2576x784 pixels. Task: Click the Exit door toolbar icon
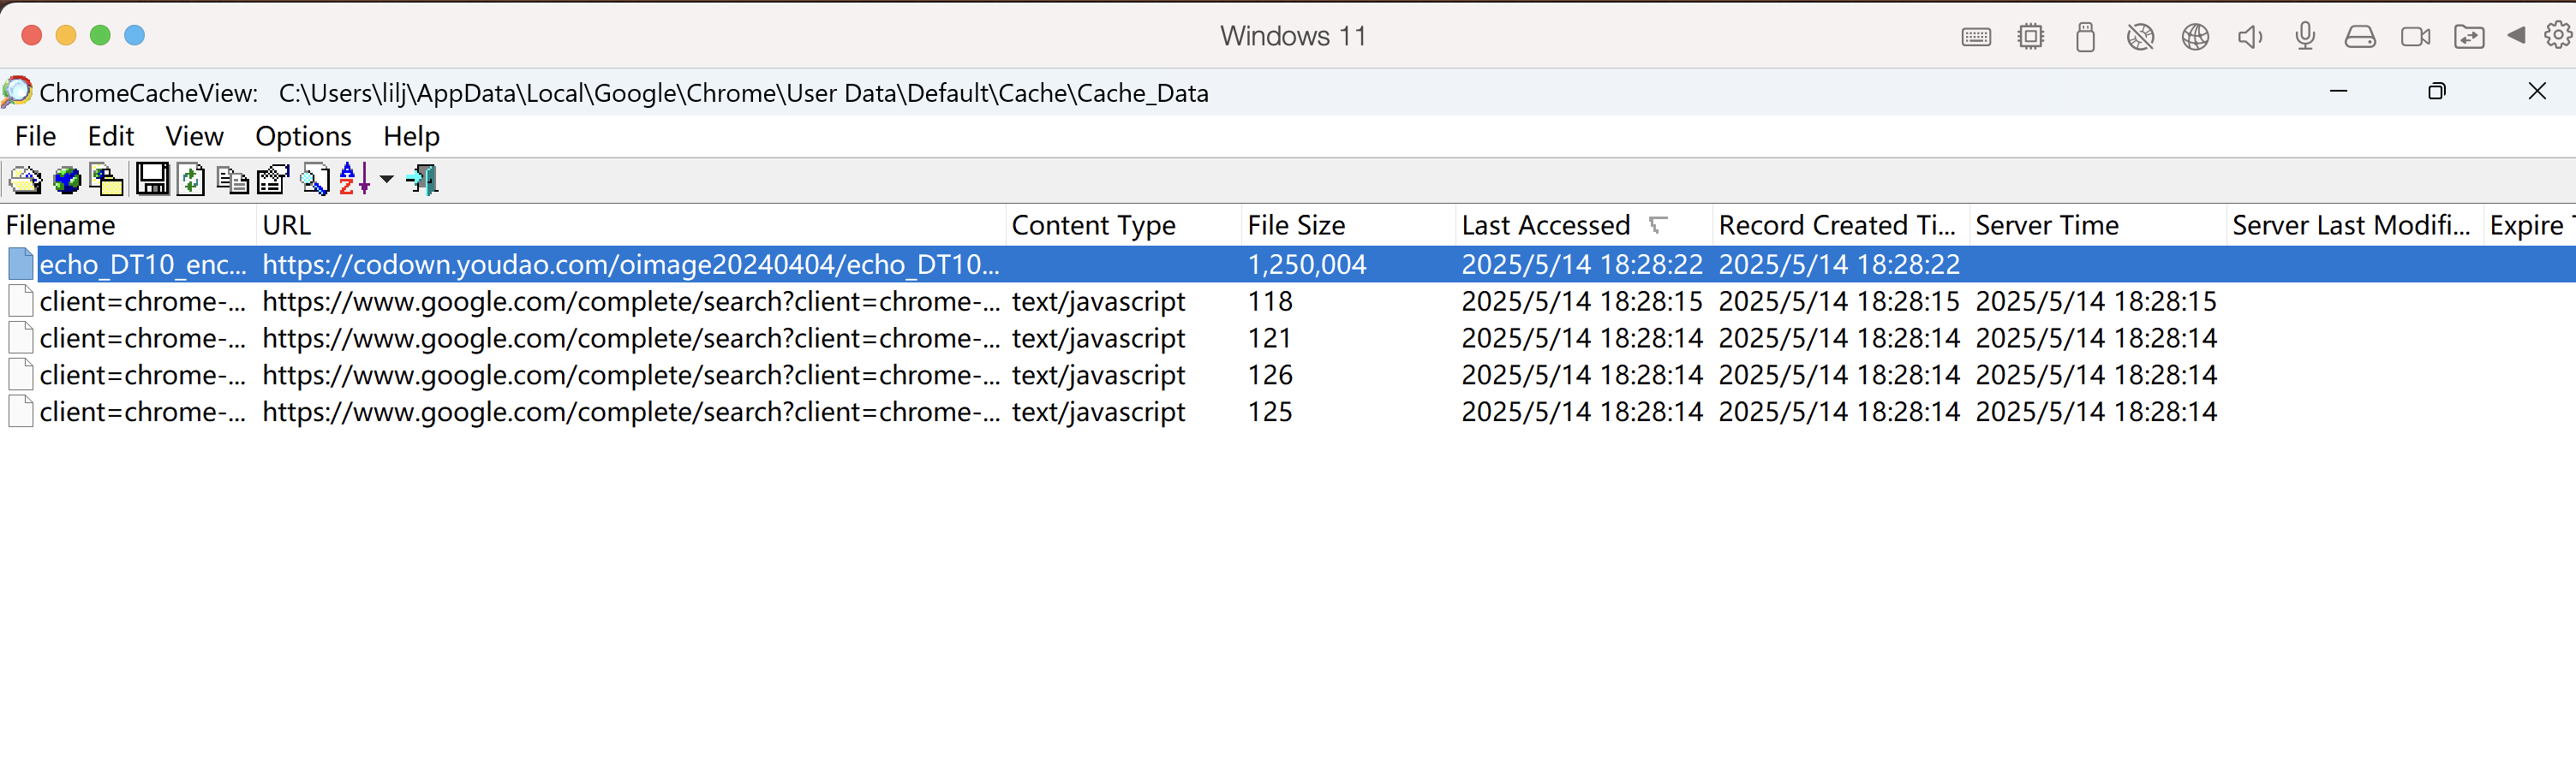(423, 180)
